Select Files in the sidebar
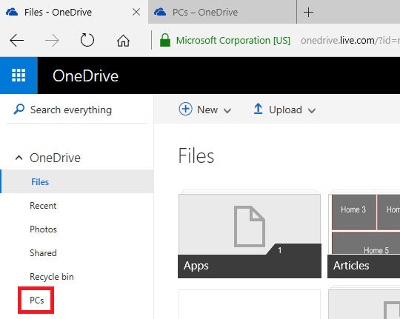This screenshot has height=319, width=400. [x=78, y=181]
